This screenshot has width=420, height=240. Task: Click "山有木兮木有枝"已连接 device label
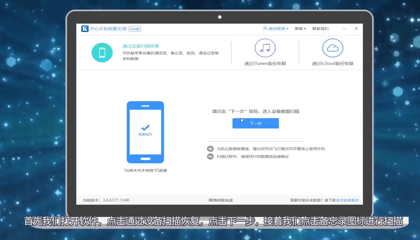pyautogui.click(x=145, y=171)
